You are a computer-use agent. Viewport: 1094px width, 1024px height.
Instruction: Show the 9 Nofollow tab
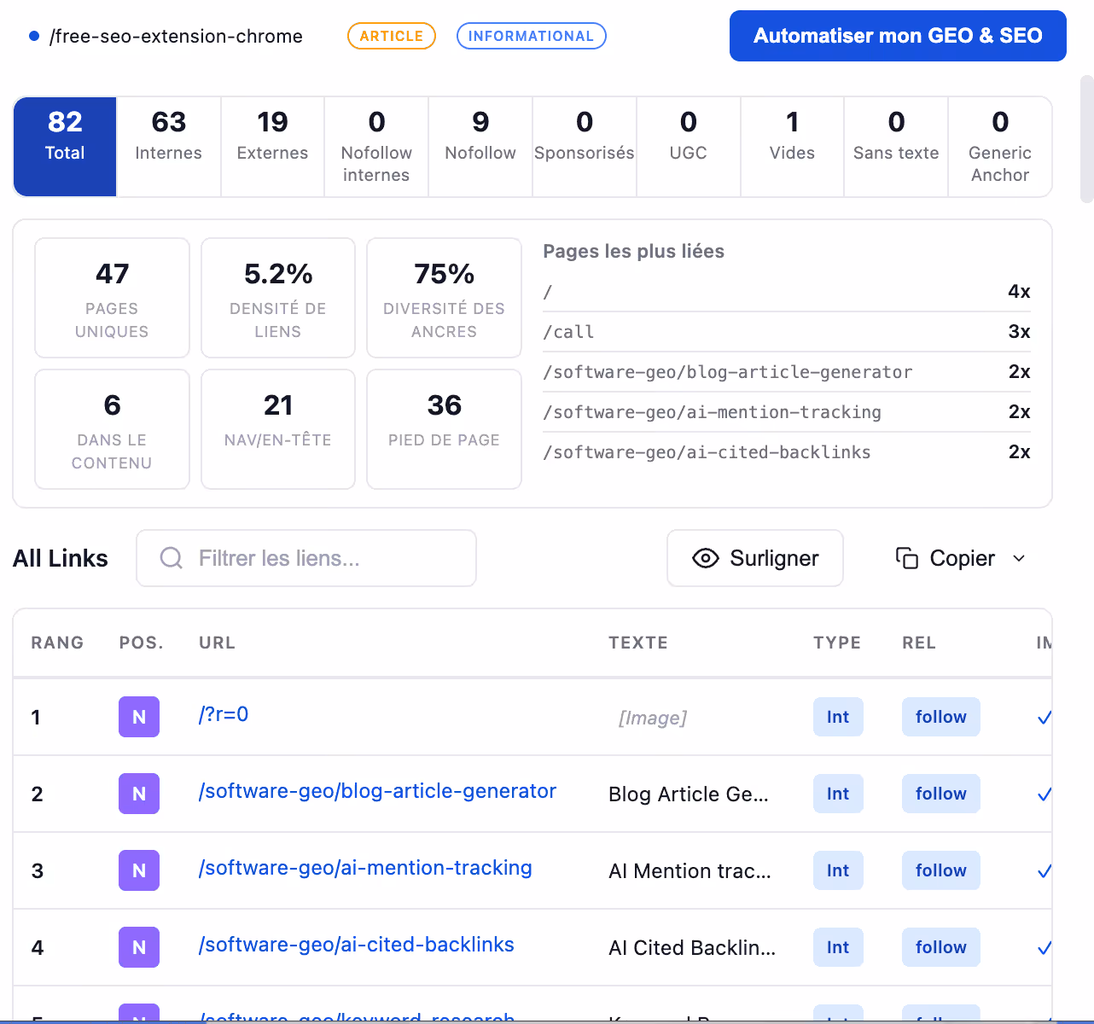pos(480,147)
